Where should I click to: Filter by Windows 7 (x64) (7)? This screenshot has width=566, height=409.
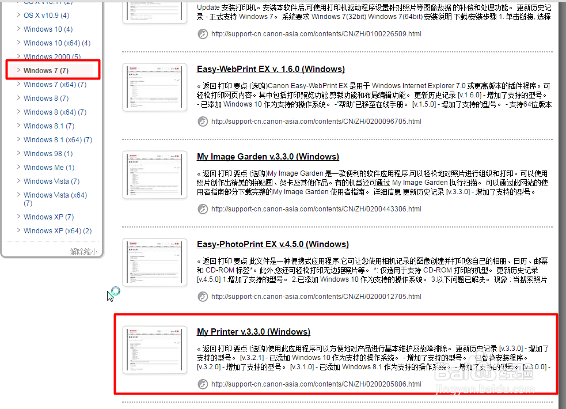(x=55, y=85)
